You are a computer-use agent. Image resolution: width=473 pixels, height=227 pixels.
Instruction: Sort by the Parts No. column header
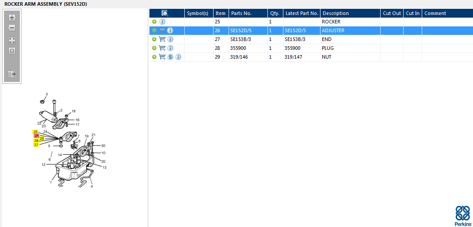pyautogui.click(x=248, y=13)
